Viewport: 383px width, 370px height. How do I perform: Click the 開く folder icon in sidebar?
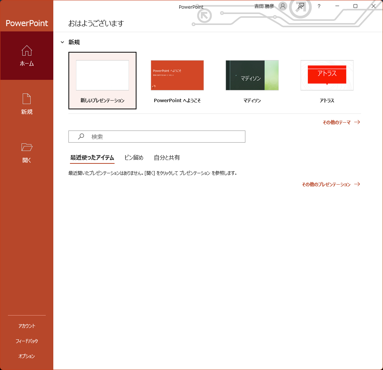coord(27,147)
